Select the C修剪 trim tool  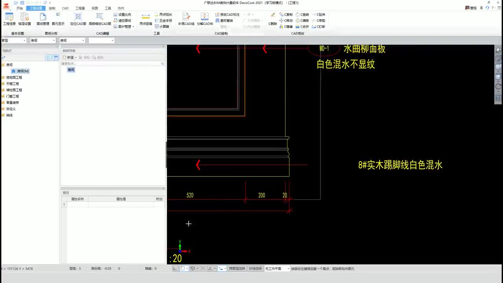(318, 20)
